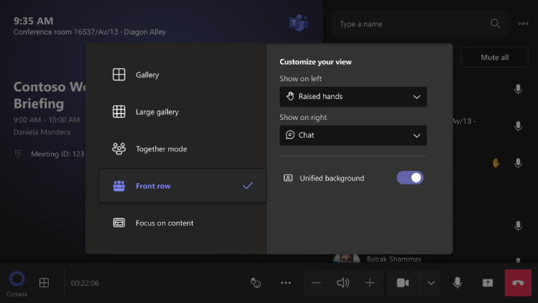Click the Mute all button
The height and width of the screenshot is (303, 538).
pos(494,57)
